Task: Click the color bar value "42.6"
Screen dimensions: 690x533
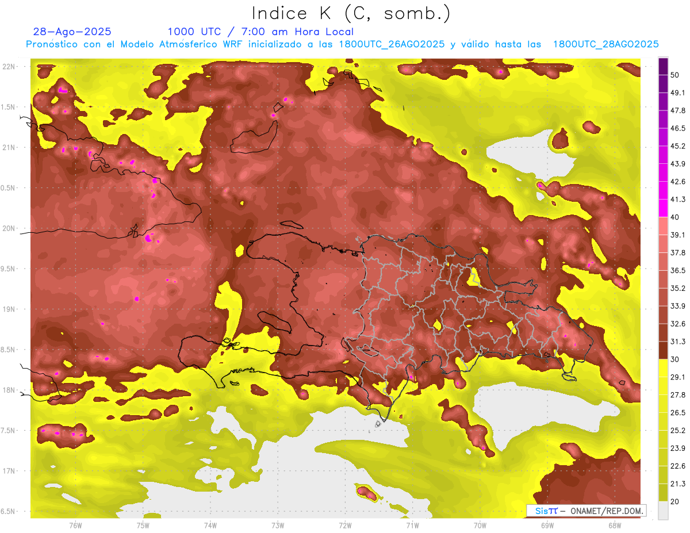Action: click(x=678, y=182)
